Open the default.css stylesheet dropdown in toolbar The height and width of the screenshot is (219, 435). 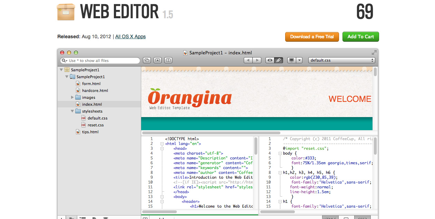[342, 60]
